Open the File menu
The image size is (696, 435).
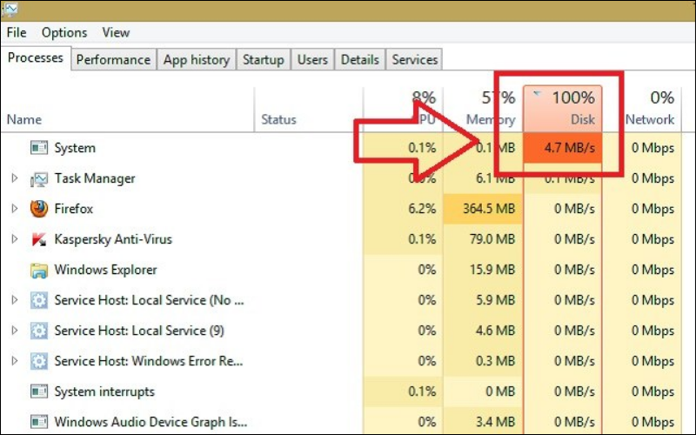pyautogui.click(x=17, y=32)
